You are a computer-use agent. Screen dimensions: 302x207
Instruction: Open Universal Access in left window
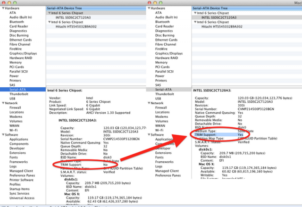click(x=22, y=198)
